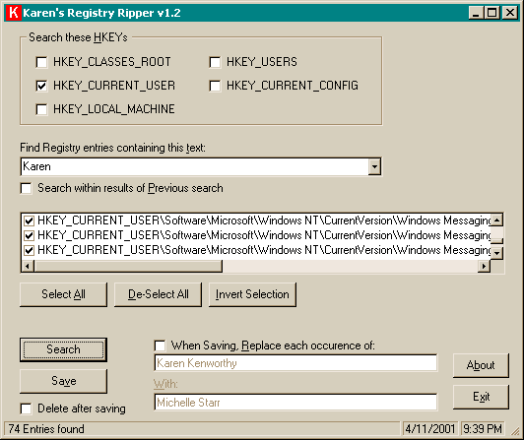Uncheck the HKEY_CURRENT_USER checkbox
This screenshot has height=440, width=524.
click(41, 86)
